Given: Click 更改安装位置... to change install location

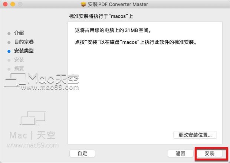Looking at the screenshot, I should pyautogui.click(x=195, y=135).
